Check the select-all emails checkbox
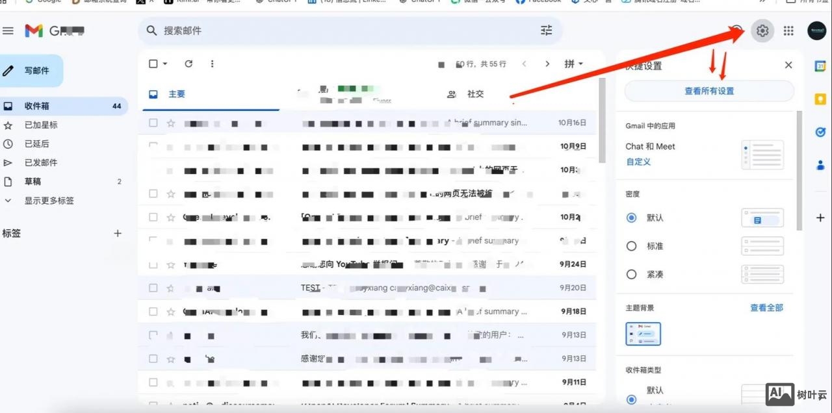The width and height of the screenshot is (832, 413). (152, 64)
